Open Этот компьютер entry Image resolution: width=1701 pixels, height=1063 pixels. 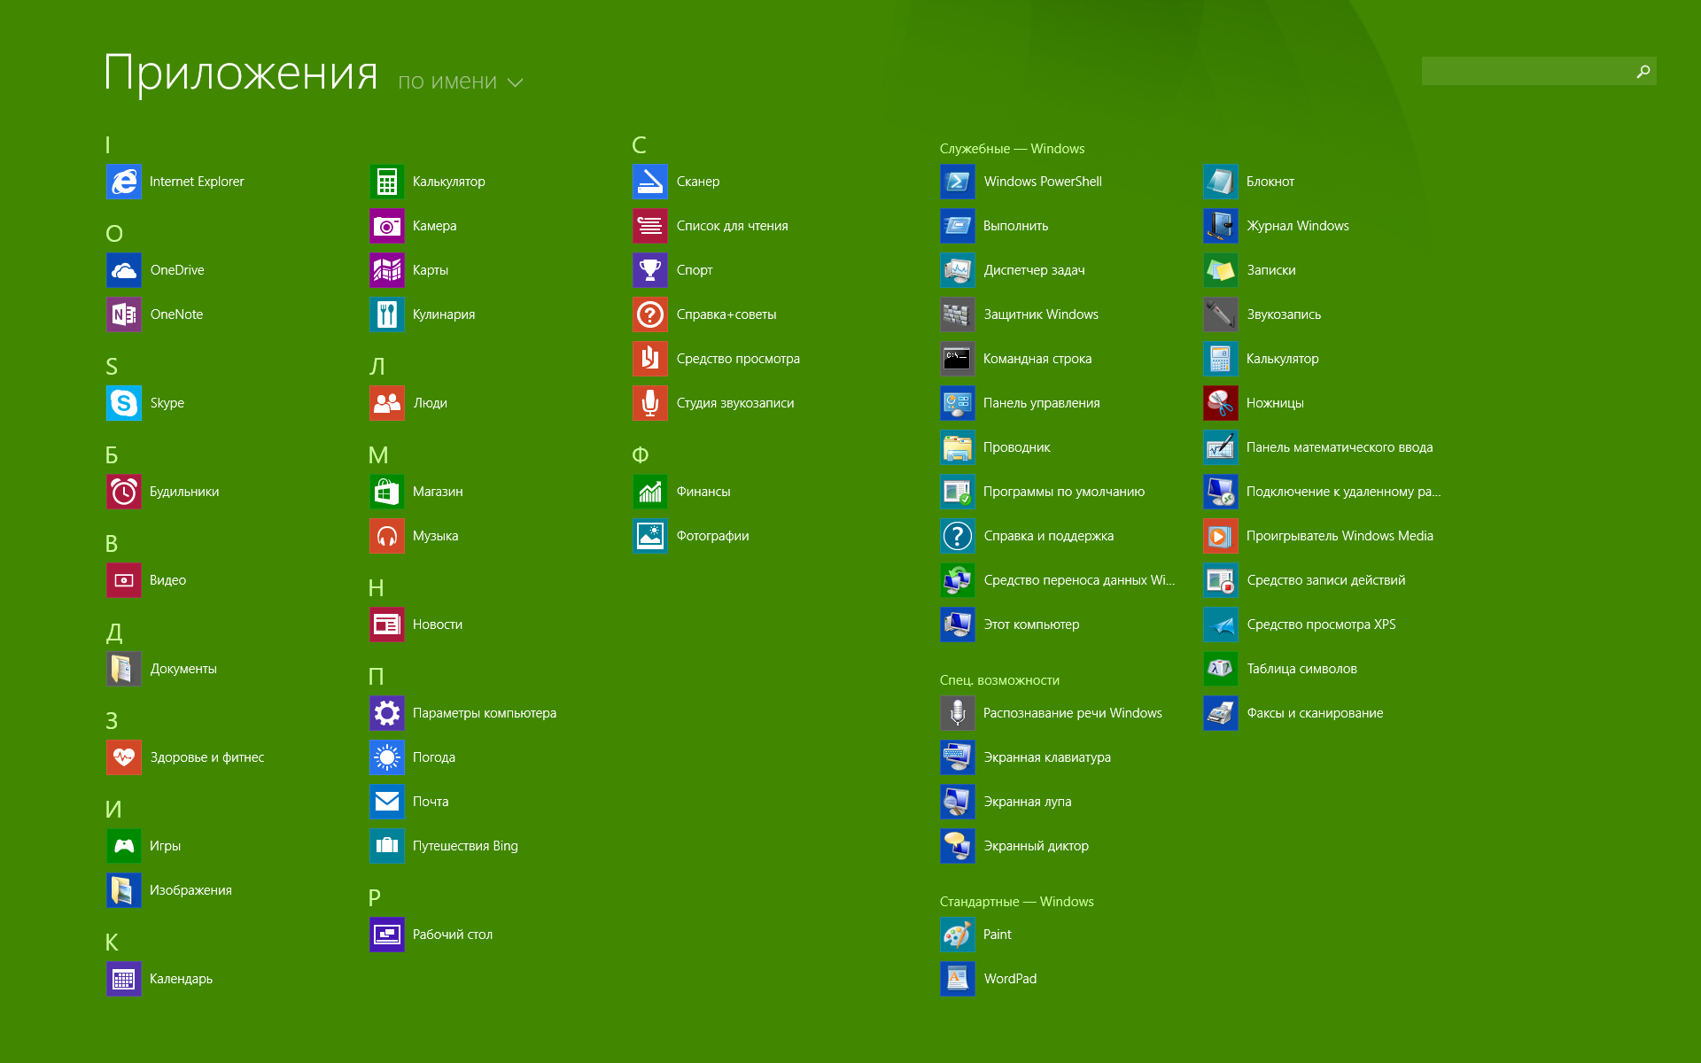1010,625
